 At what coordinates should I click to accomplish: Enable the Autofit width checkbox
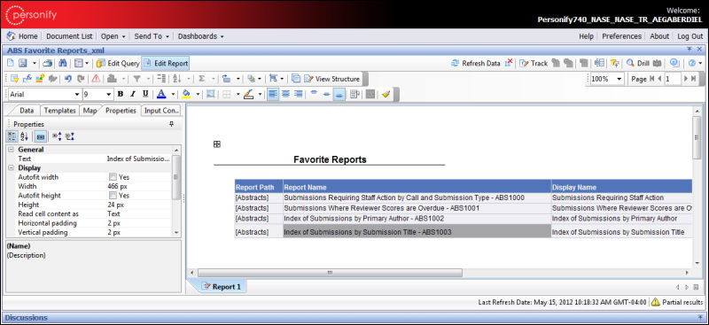pos(113,177)
